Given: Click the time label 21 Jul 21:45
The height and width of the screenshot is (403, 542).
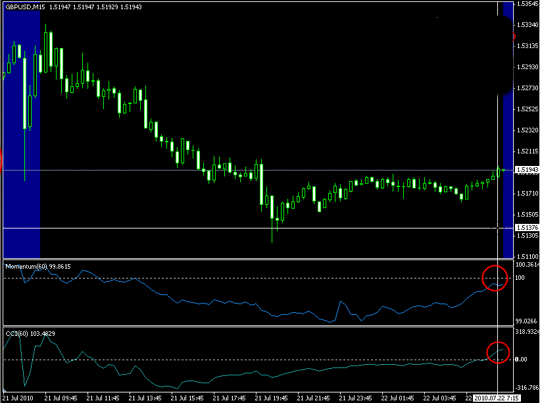Looking at the screenshot, I should pos(314,398).
